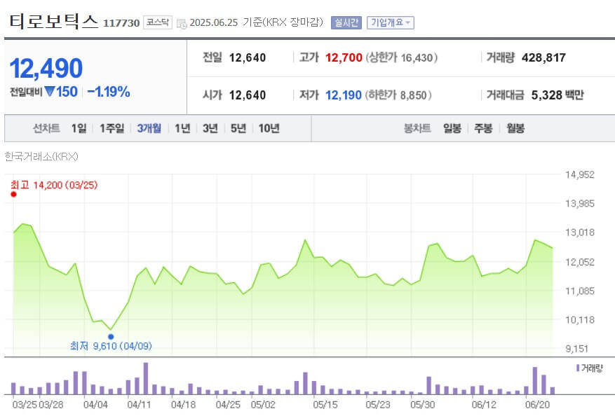Viewport: 615px width, 416px height.
Task: Click the 05/15 date axis label
Action: click(x=325, y=405)
